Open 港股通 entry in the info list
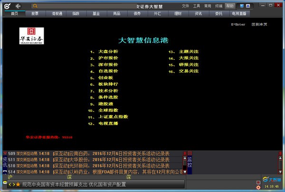This screenshot has height=192, width=285. pos(105,104)
